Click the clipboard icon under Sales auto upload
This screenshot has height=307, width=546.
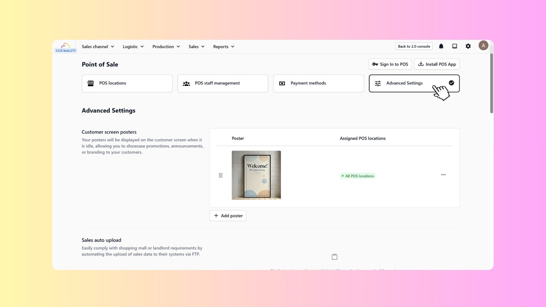(x=334, y=257)
